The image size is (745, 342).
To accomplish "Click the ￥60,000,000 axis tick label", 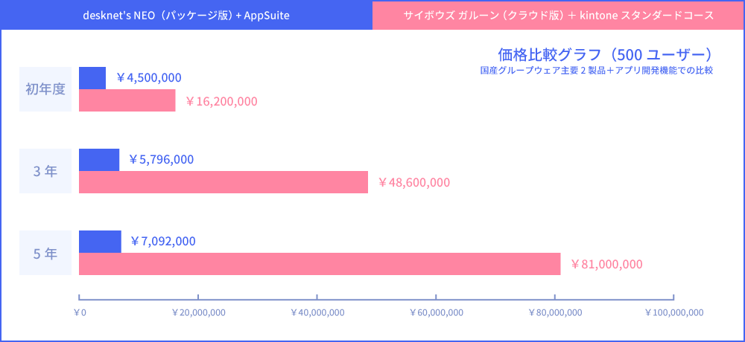I will 437,312.
